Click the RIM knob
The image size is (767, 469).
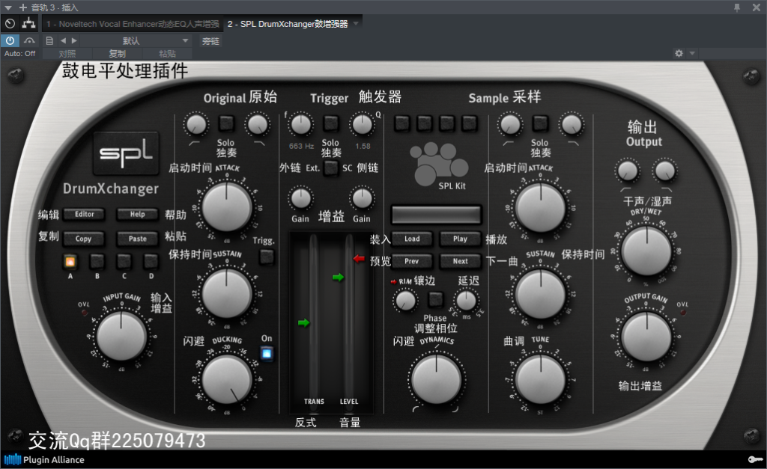click(x=405, y=301)
